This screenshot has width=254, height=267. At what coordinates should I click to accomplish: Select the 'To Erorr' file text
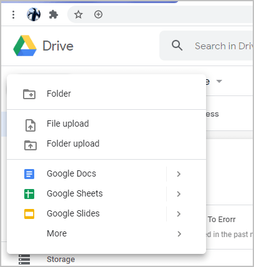point(222,220)
